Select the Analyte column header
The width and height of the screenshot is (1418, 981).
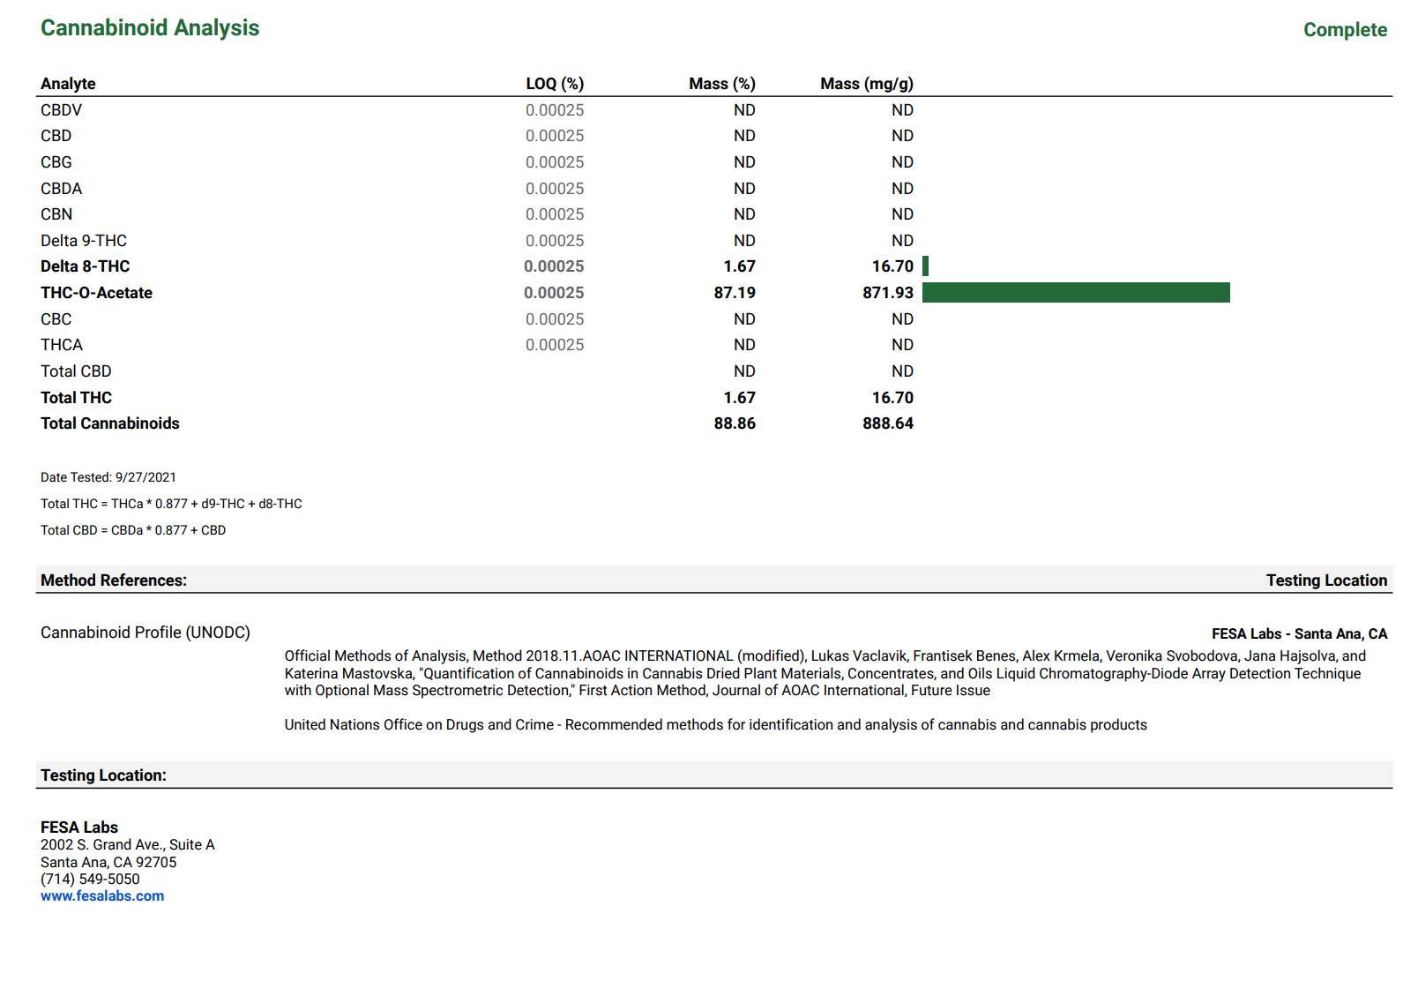68,84
